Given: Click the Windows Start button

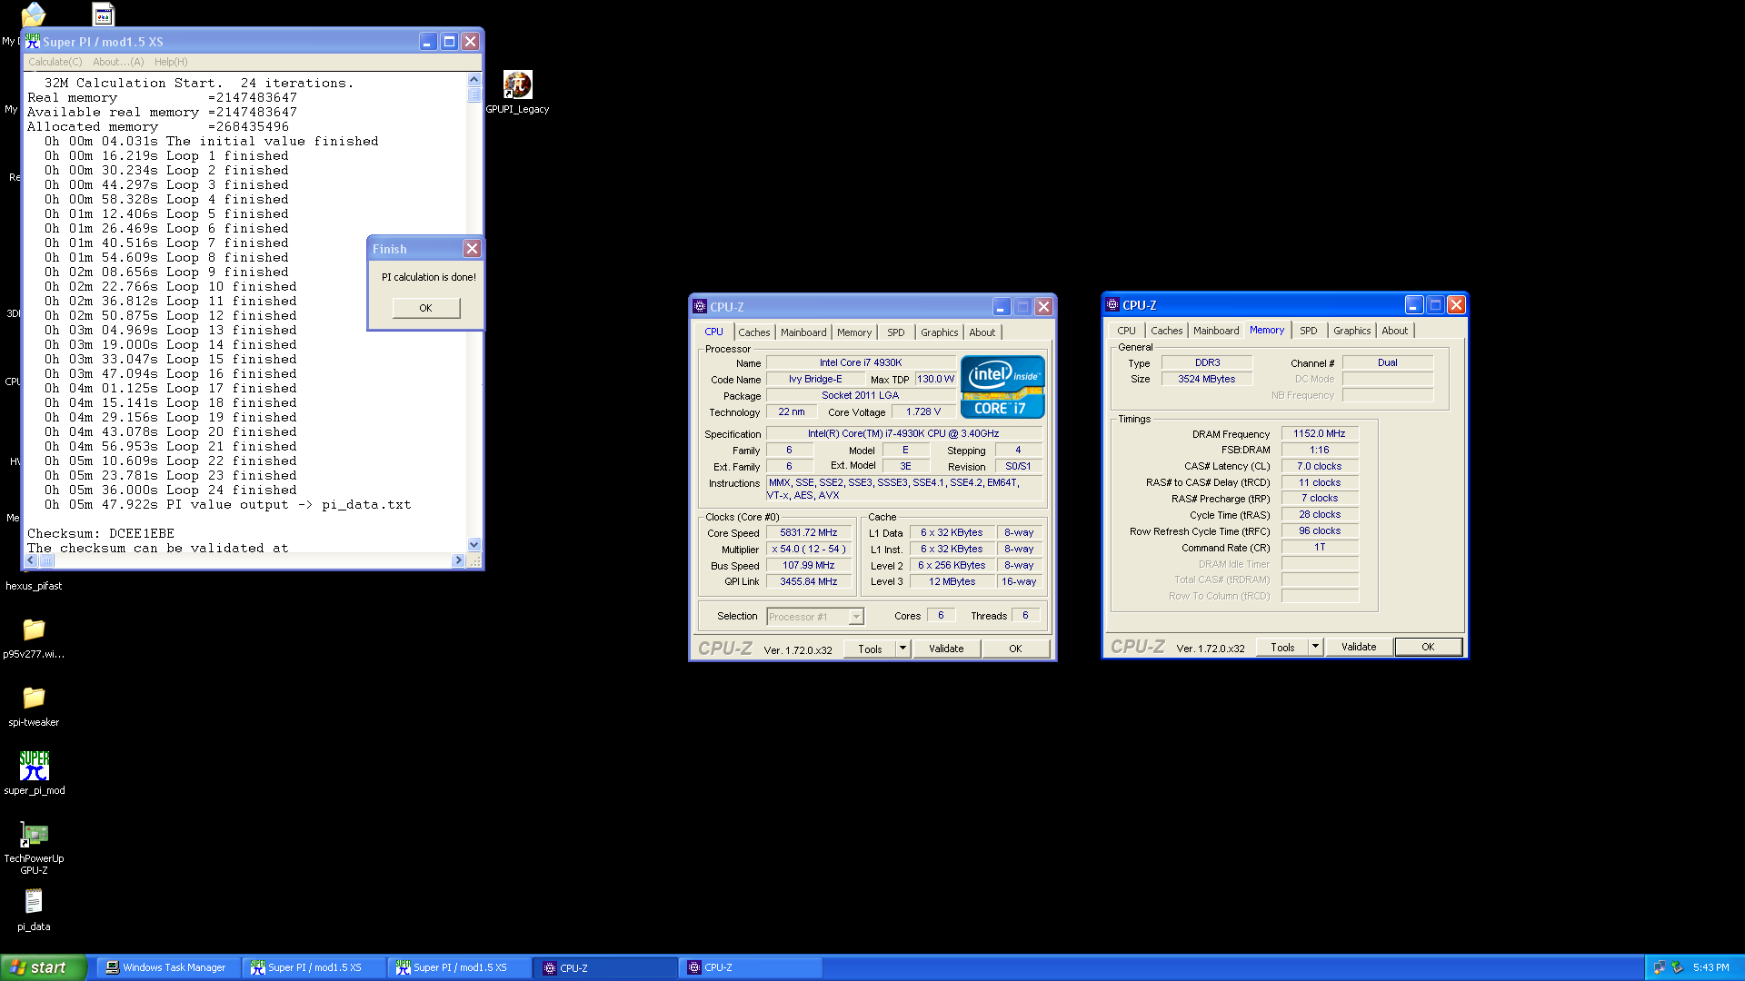Looking at the screenshot, I should click(44, 967).
